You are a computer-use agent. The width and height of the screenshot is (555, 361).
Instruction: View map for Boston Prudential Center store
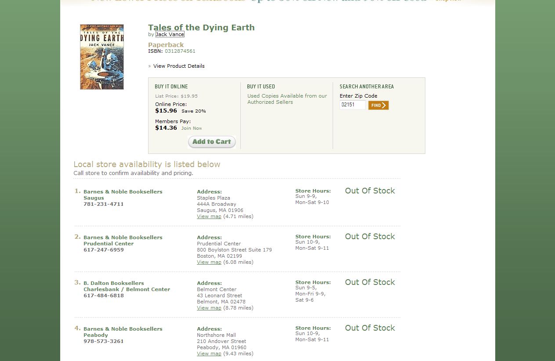coord(209,262)
